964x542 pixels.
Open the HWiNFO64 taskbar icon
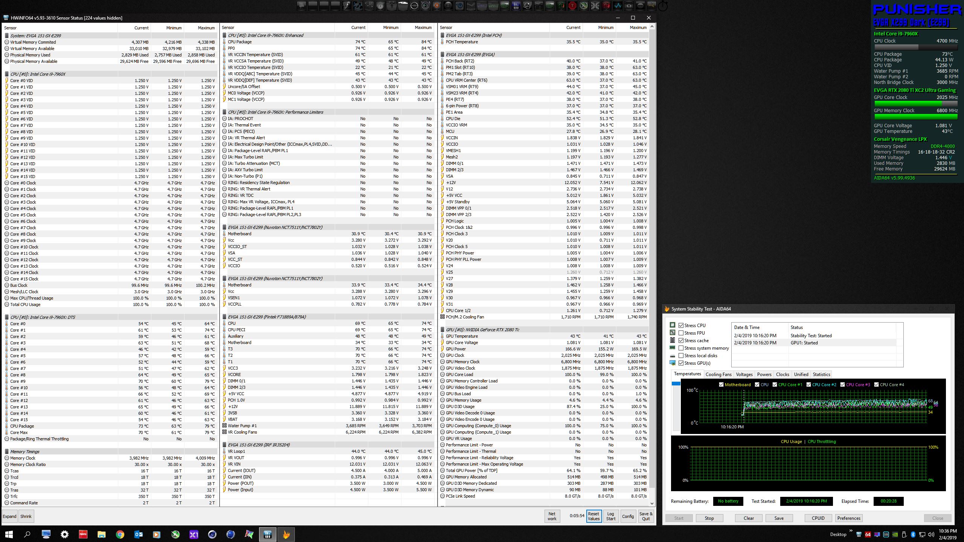coord(268,534)
